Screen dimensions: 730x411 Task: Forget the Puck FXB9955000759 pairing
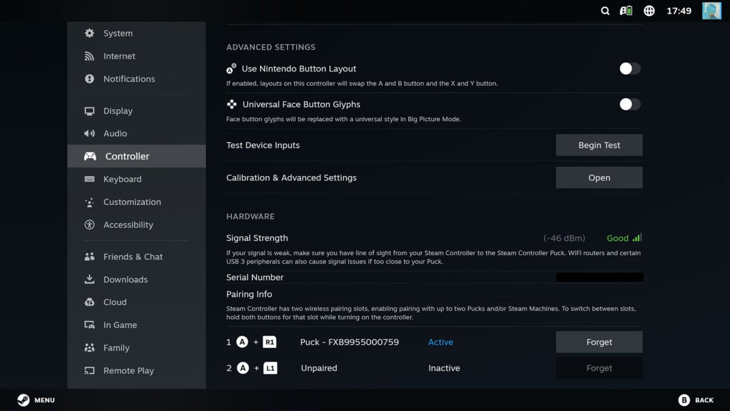tap(599, 342)
